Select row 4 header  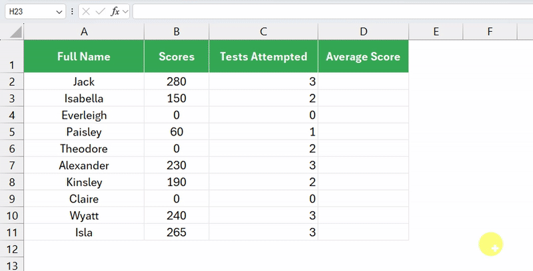[x=12, y=115]
